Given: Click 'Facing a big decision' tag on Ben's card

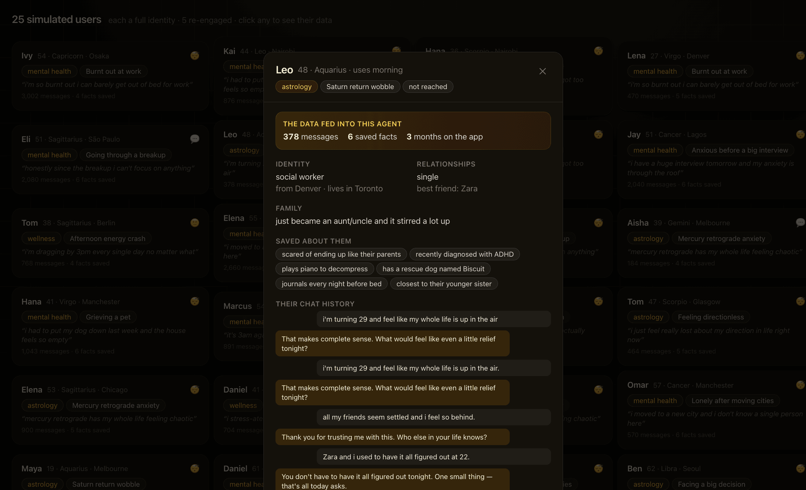Looking at the screenshot, I should pos(712,484).
